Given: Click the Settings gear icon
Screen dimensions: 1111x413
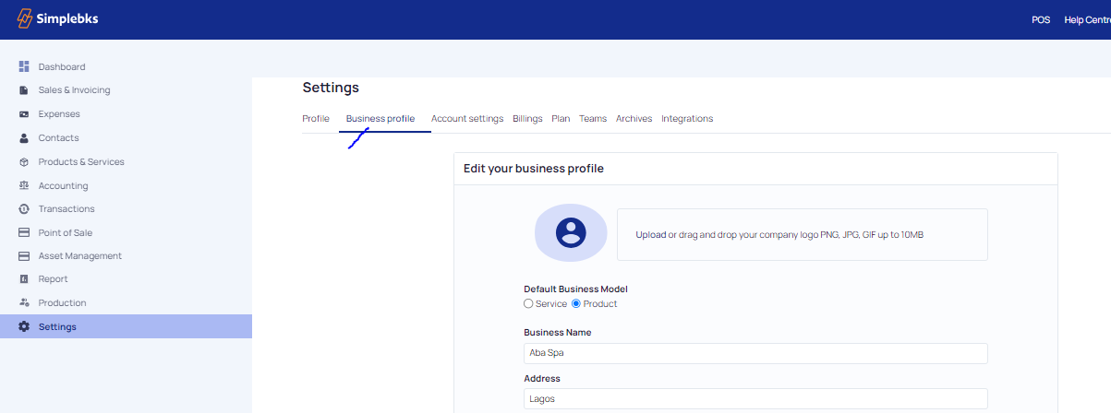Looking at the screenshot, I should 24,326.
